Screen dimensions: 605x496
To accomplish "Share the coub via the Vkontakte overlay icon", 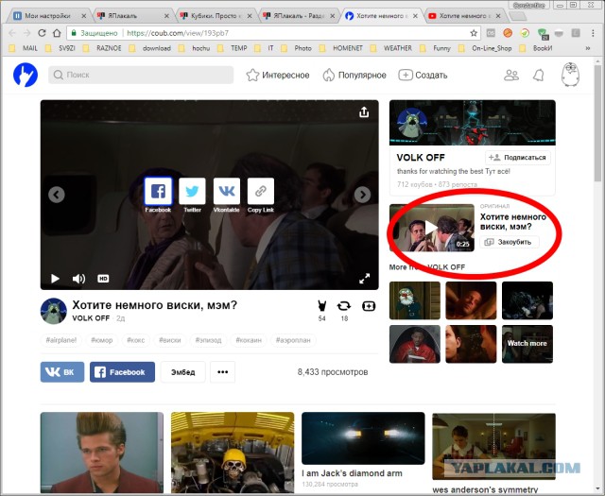I will click(227, 191).
